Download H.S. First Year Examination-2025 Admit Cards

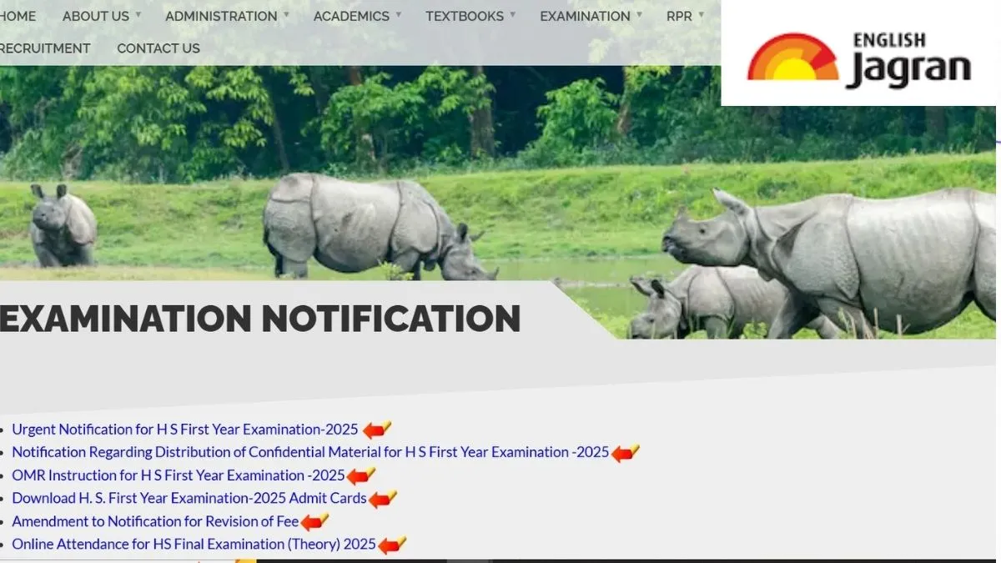[x=189, y=498]
